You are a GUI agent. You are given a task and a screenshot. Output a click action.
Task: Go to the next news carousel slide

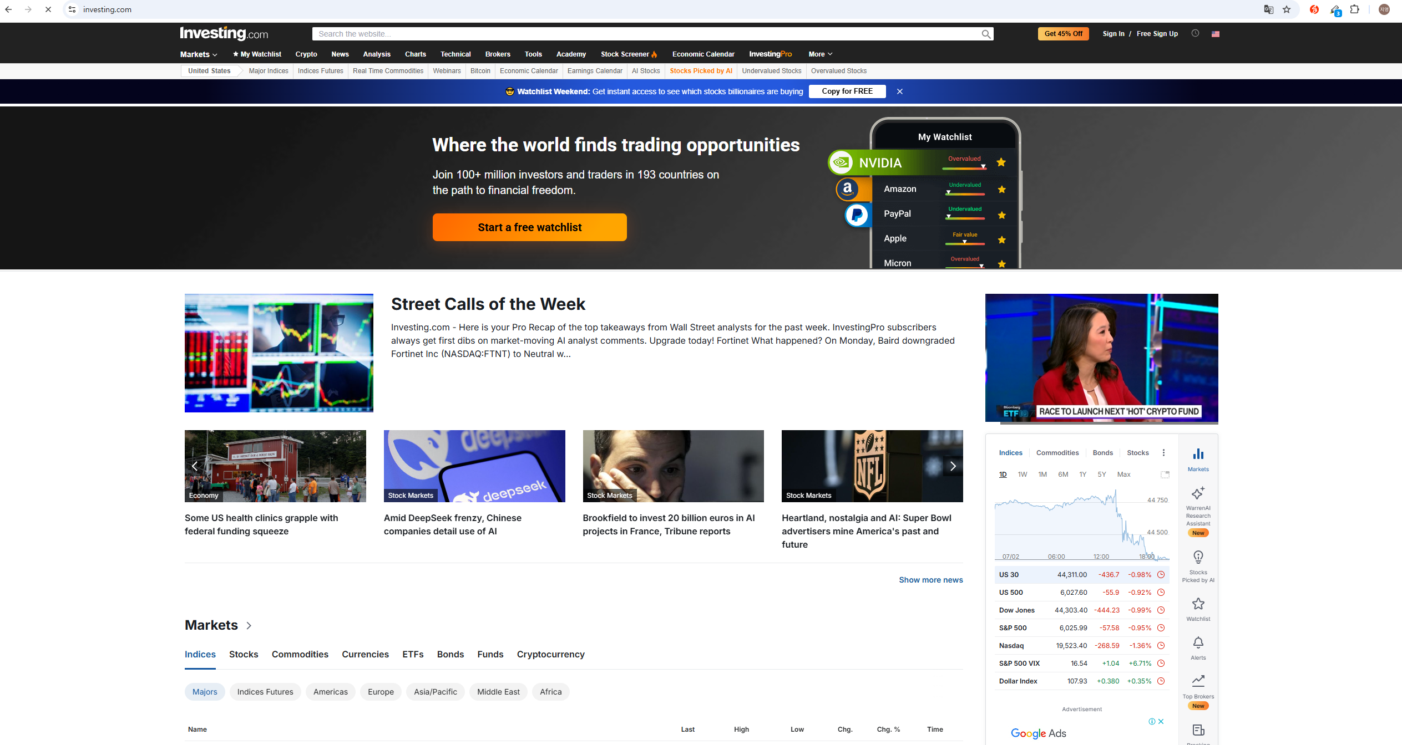[x=953, y=466]
